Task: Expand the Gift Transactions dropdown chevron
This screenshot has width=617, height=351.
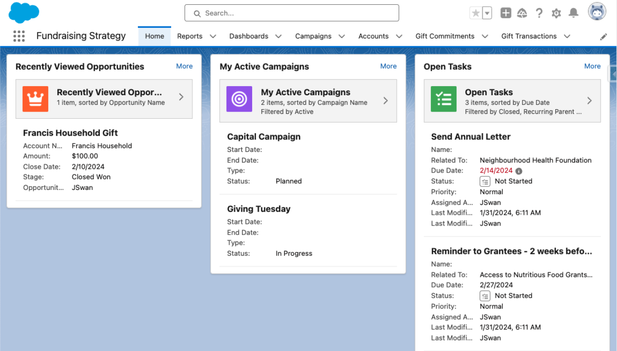Action: point(567,37)
